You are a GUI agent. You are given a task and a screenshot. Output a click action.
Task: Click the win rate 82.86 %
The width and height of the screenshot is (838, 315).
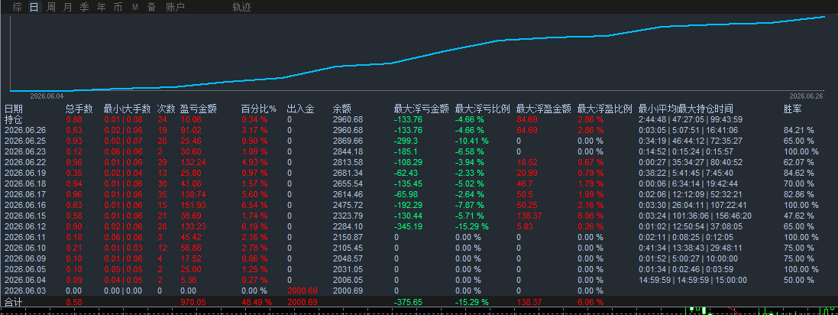799,194
